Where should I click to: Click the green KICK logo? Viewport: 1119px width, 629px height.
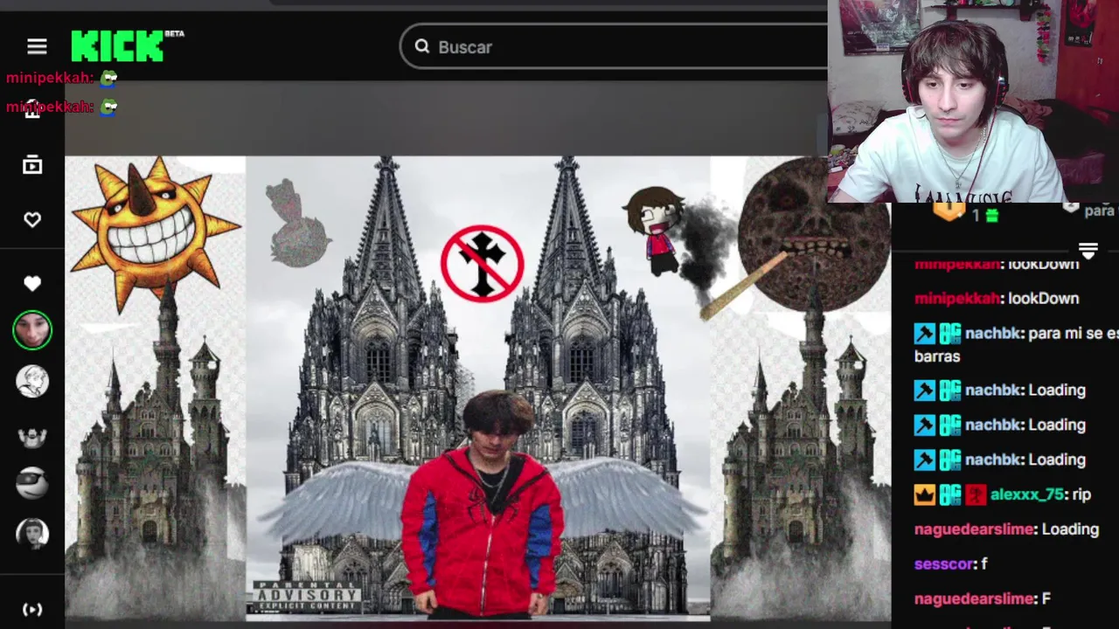point(118,46)
